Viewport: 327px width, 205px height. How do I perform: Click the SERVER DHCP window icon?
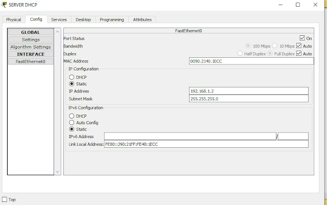[x=4, y=5]
